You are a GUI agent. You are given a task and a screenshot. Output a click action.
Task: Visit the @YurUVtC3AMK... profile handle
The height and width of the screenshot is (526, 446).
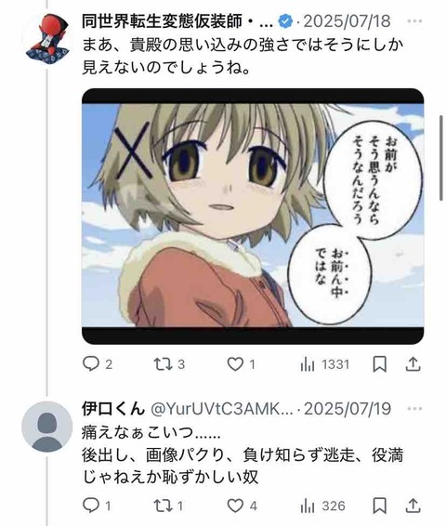click(x=222, y=409)
